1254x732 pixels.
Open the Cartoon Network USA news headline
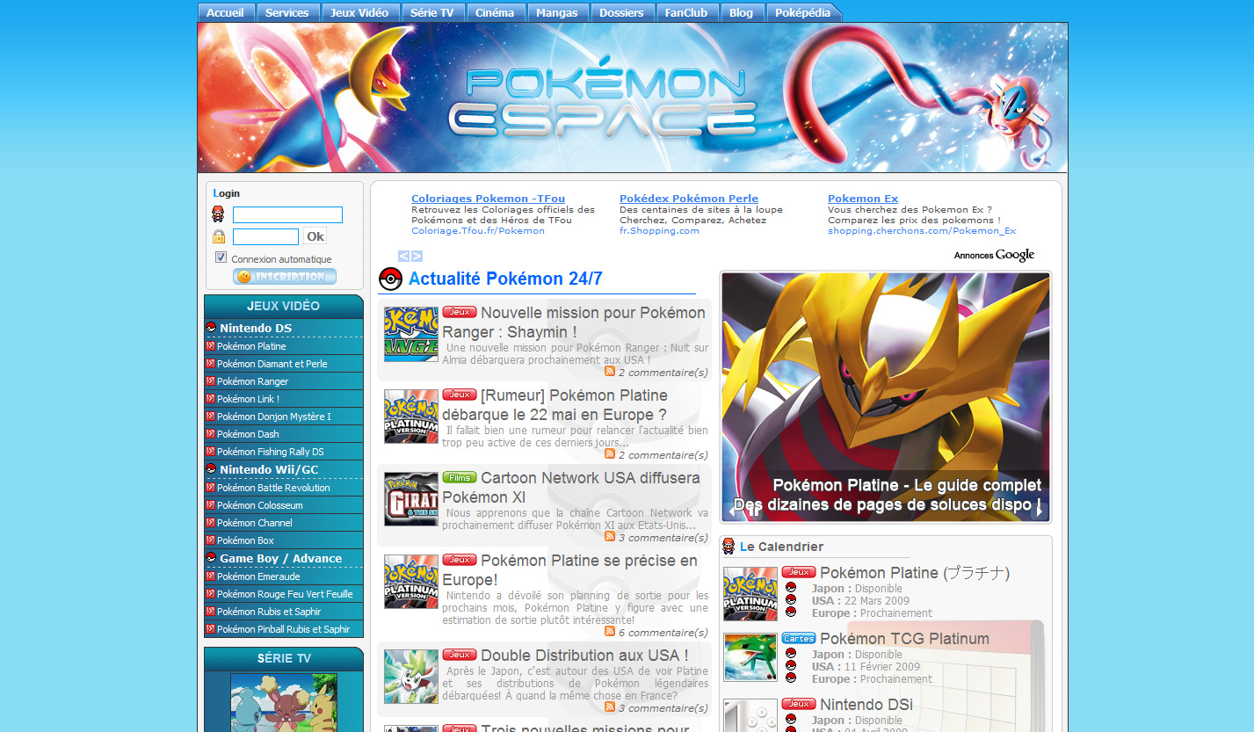571,488
